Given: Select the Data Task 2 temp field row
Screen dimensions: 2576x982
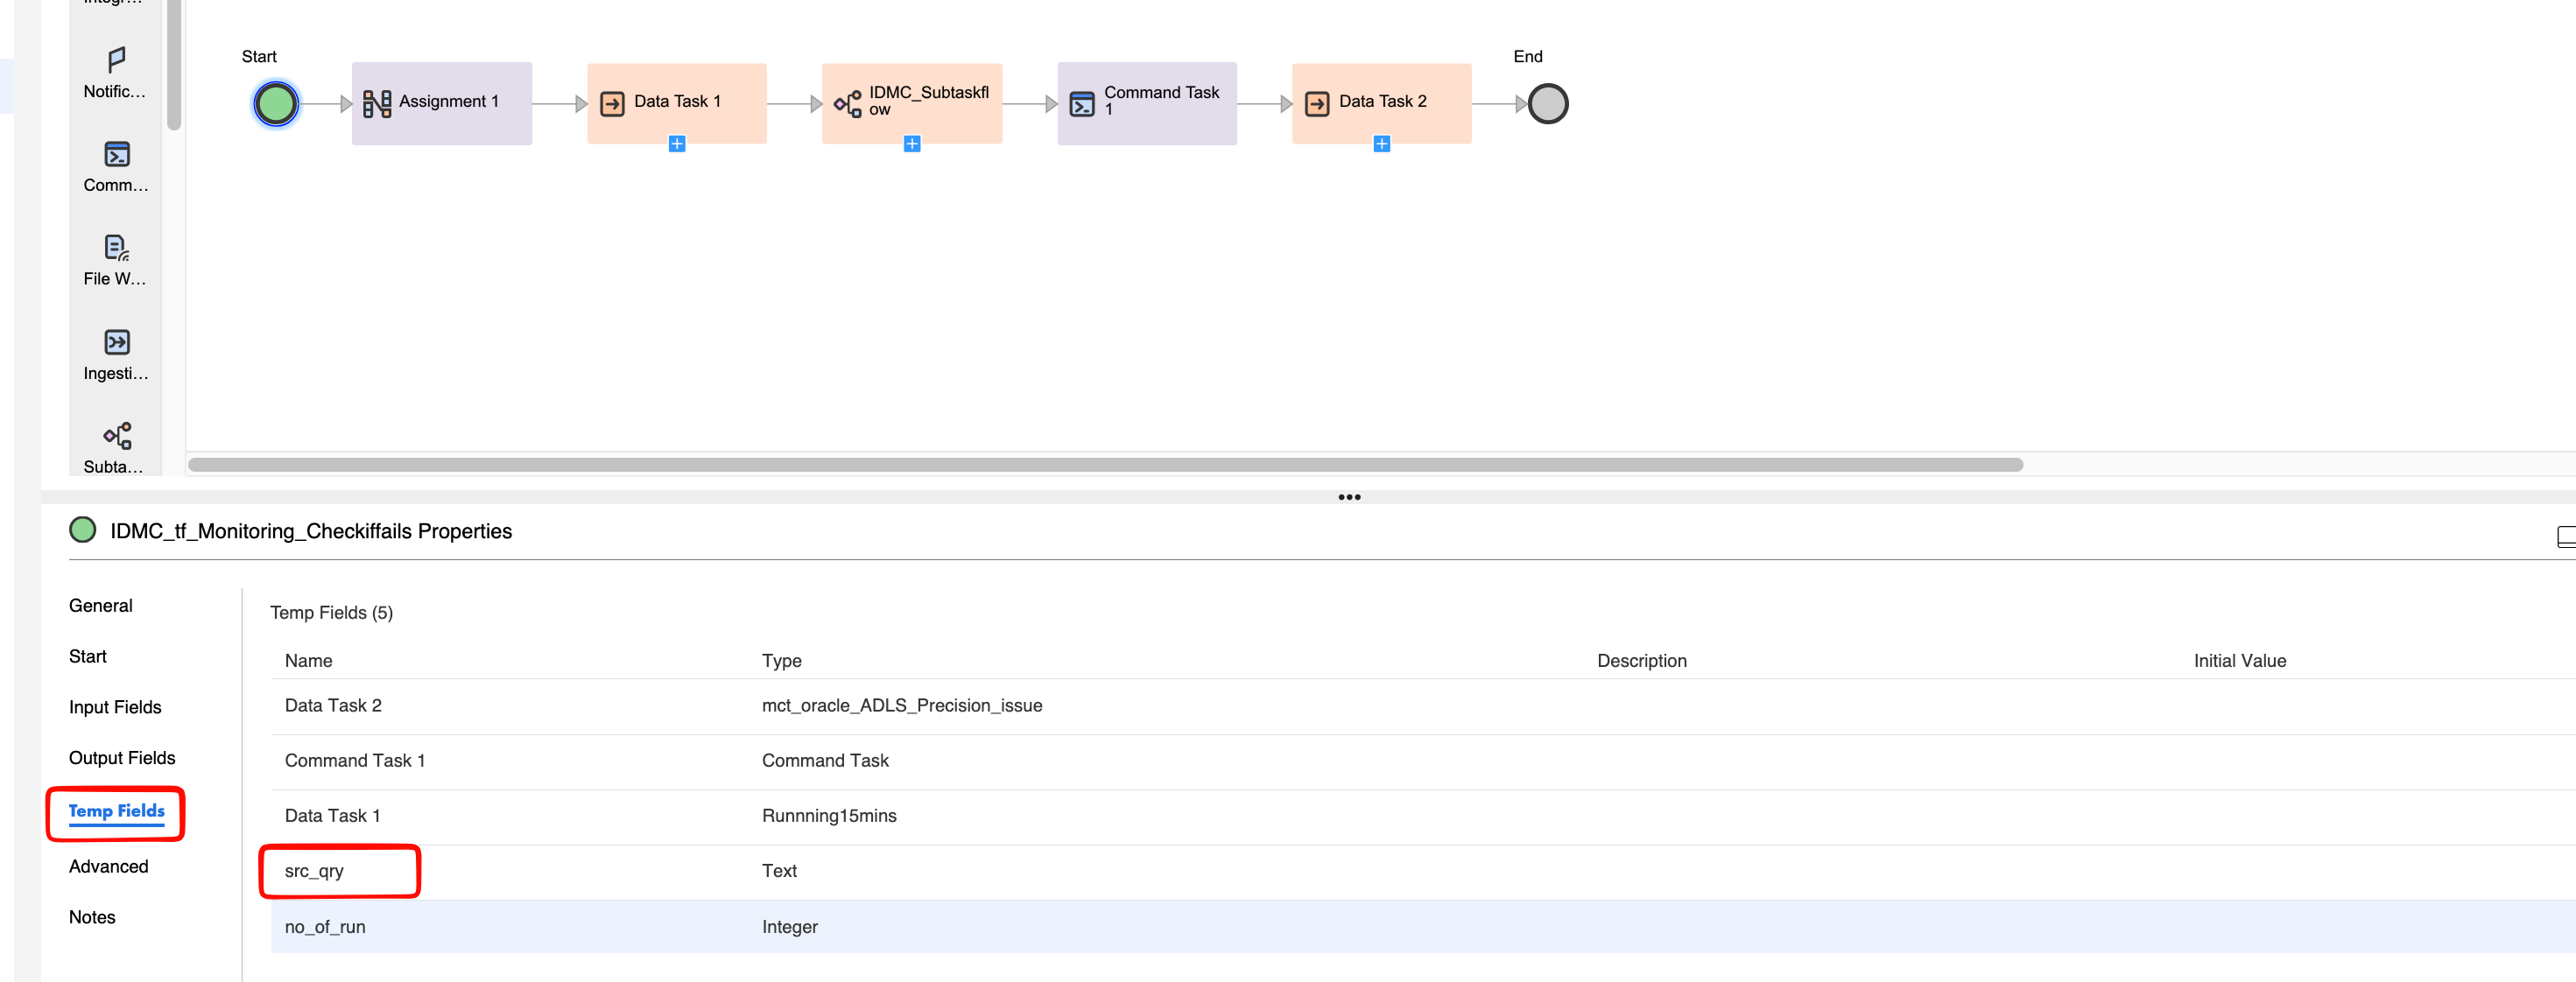Looking at the screenshot, I should pyautogui.click(x=1423, y=706).
